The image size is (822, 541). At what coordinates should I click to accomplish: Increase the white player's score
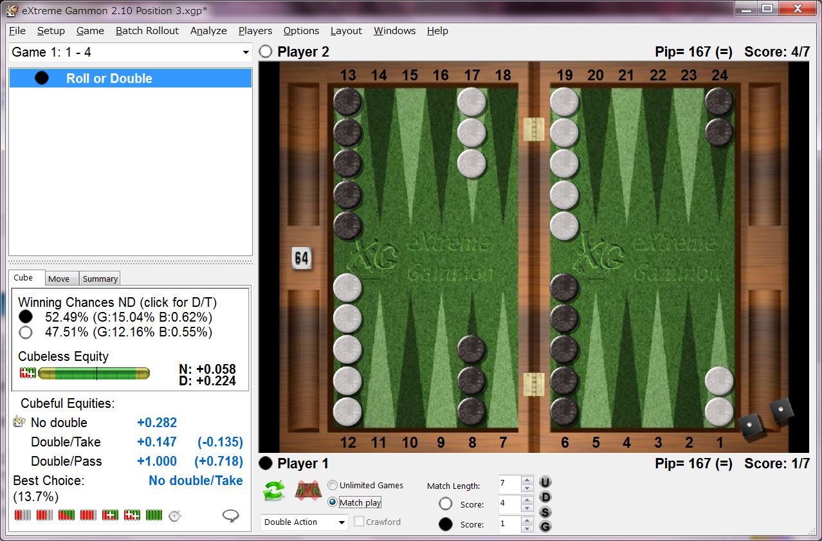click(x=527, y=500)
